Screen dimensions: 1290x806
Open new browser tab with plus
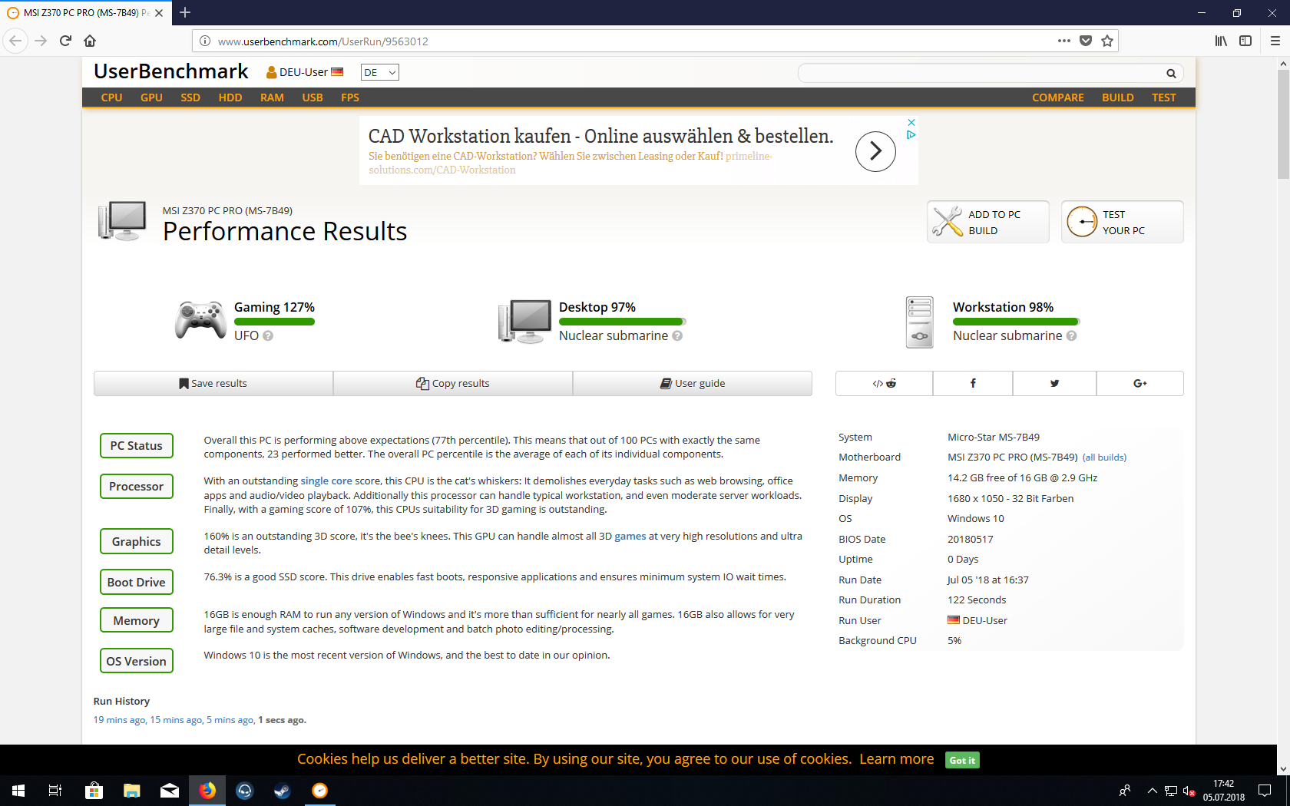click(185, 12)
